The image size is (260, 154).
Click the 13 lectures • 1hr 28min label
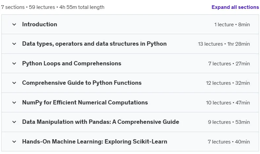[x=224, y=44]
